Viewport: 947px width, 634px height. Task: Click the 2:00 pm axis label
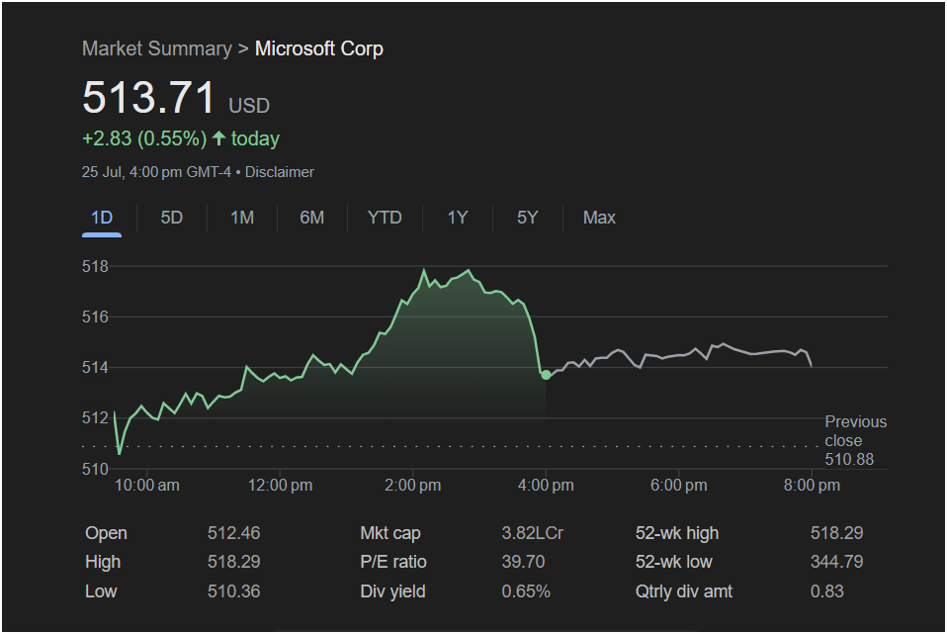coord(413,486)
